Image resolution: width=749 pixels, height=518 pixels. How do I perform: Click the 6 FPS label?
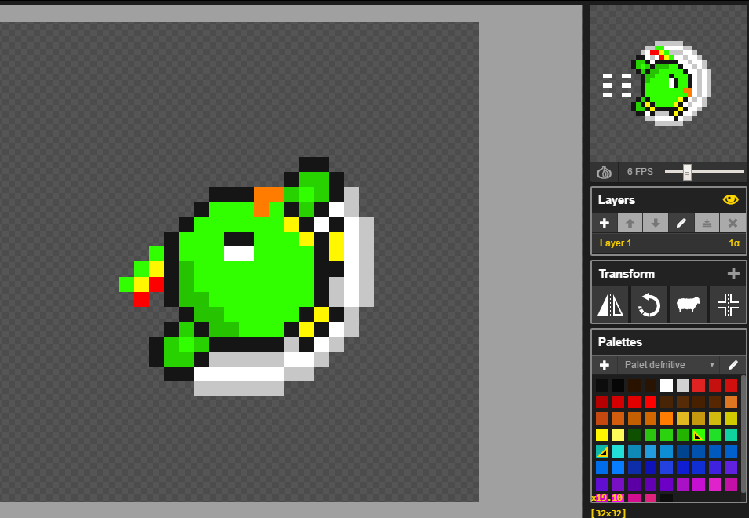pyautogui.click(x=640, y=172)
